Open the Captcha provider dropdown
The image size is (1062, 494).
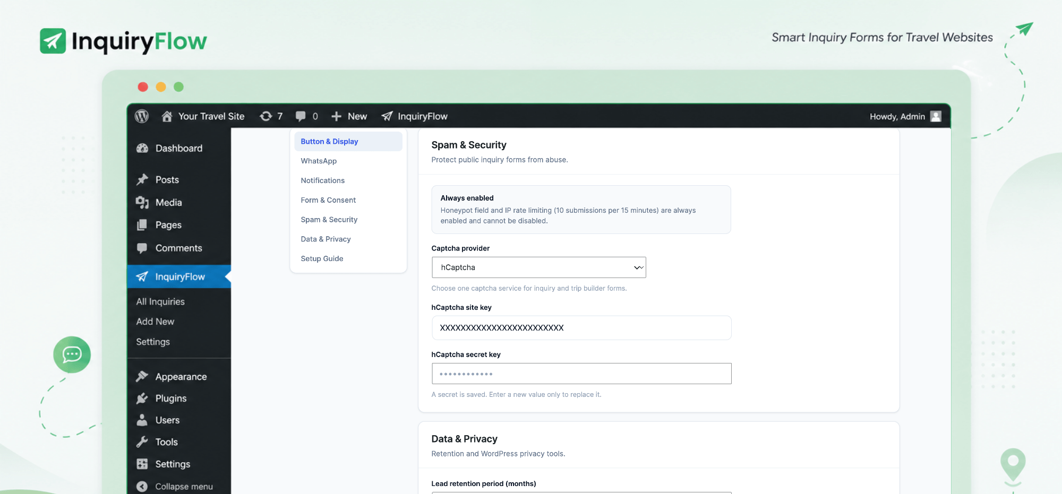coord(539,267)
